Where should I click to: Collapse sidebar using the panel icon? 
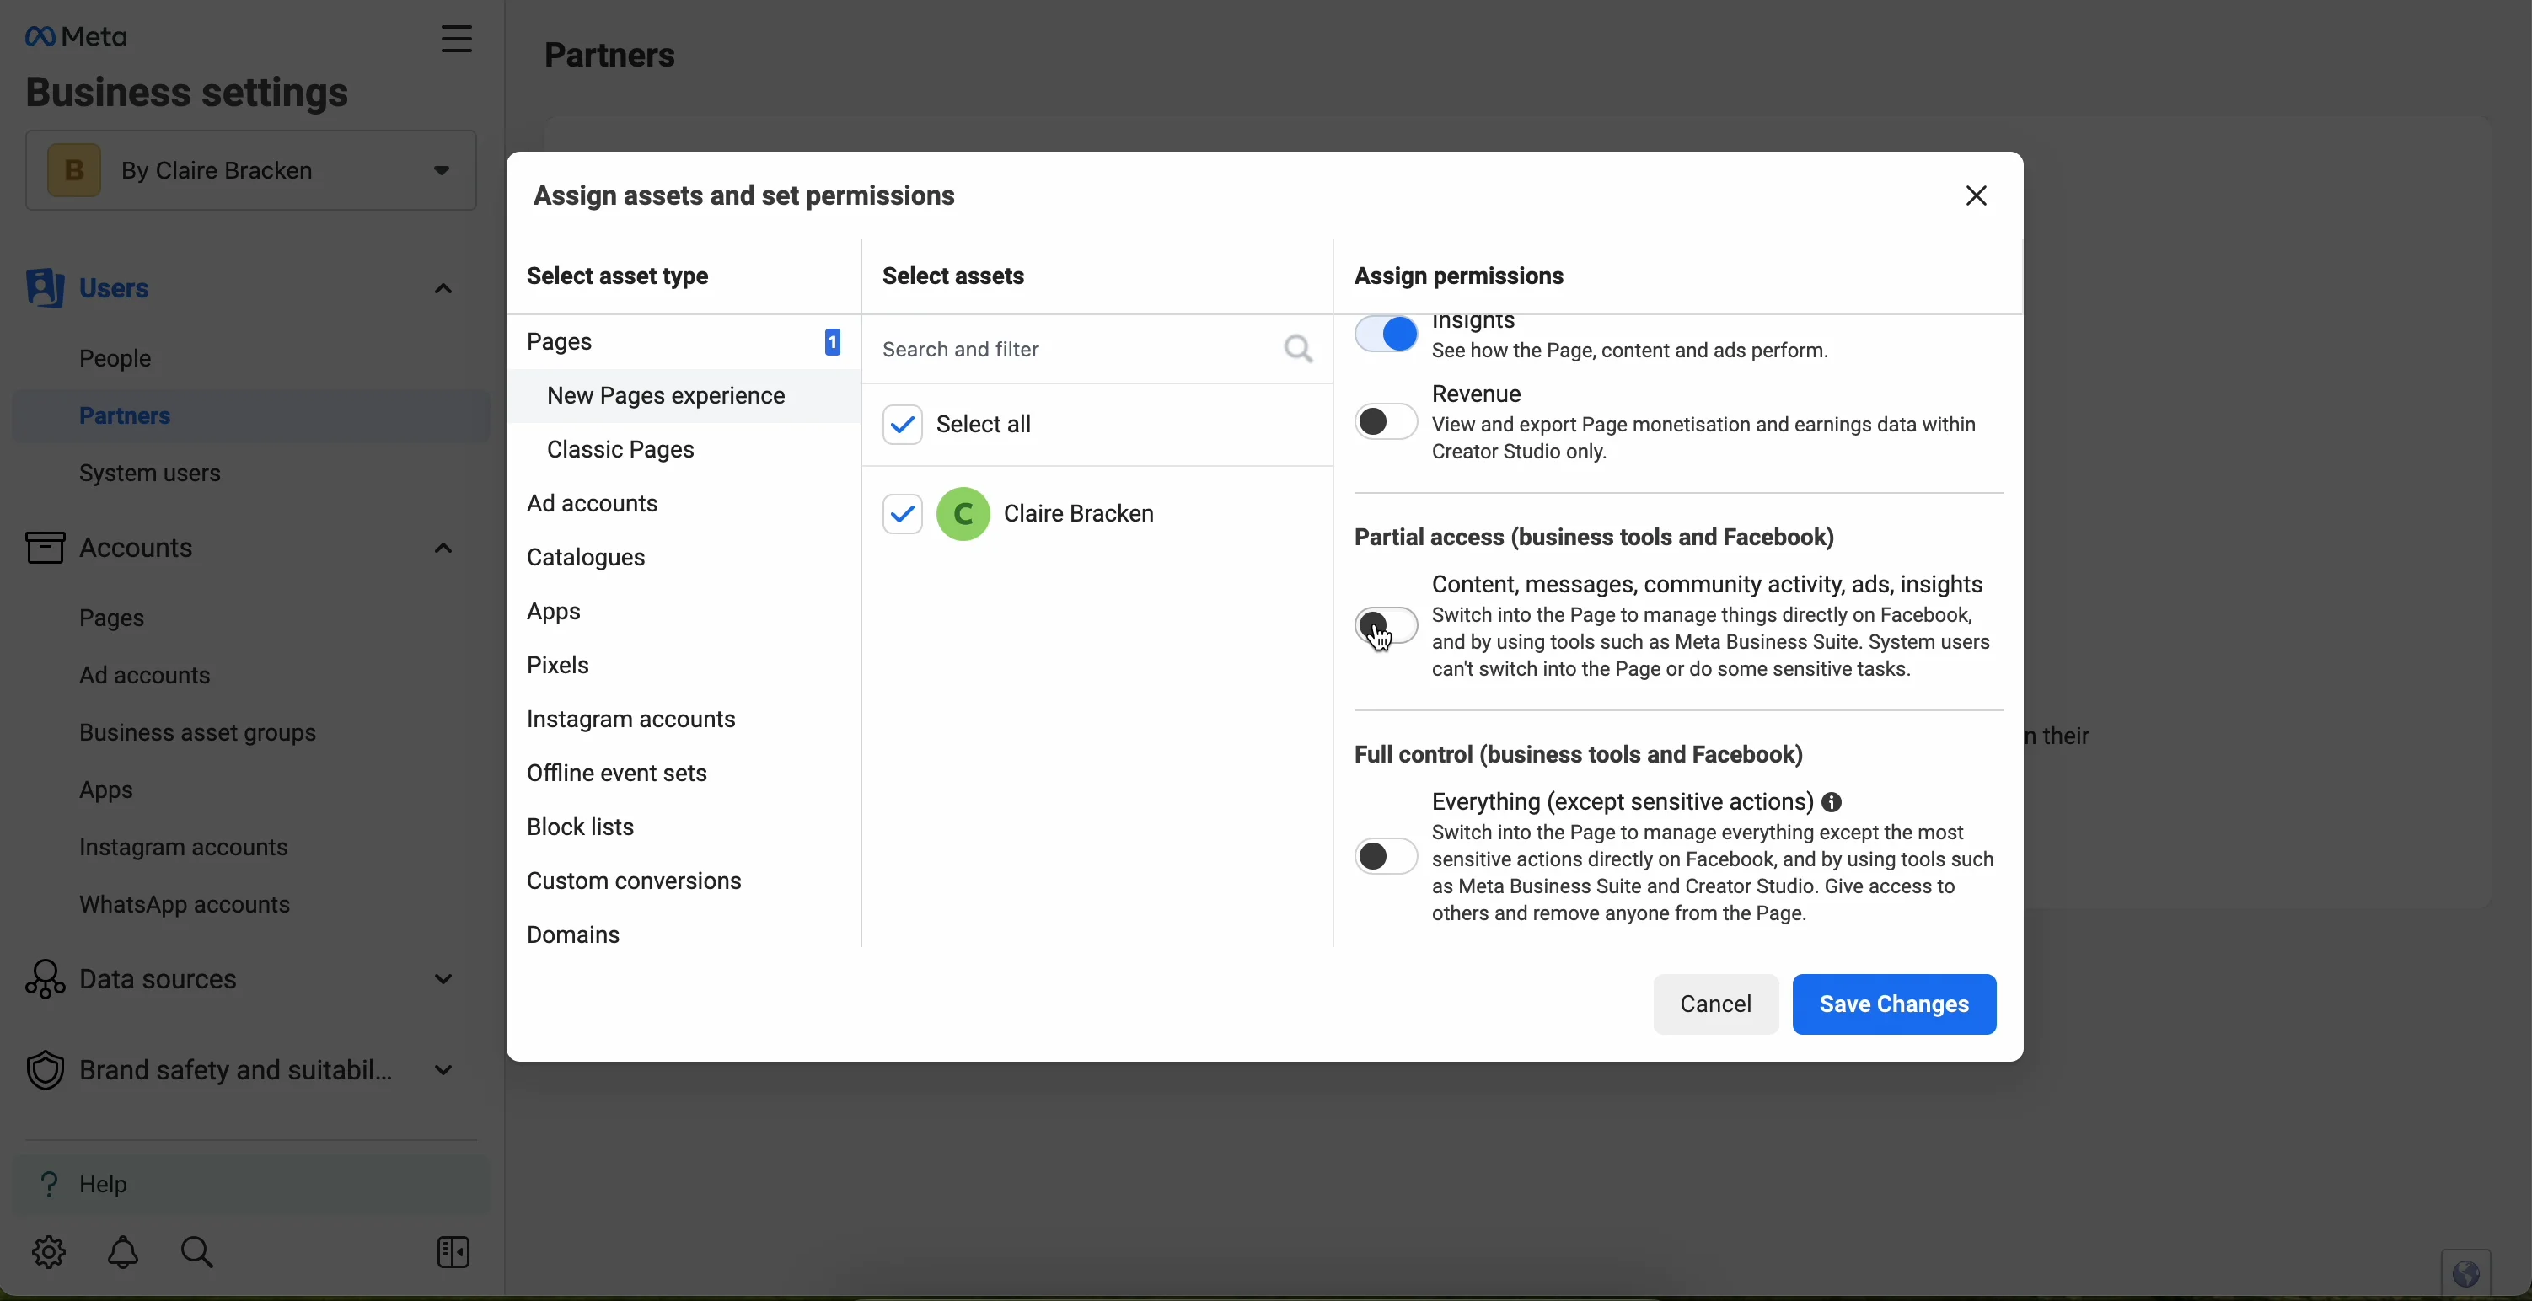[453, 1253]
